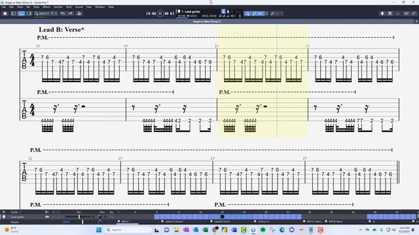Open the Section menu
The image size is (419, 235).
pos(58,7)
